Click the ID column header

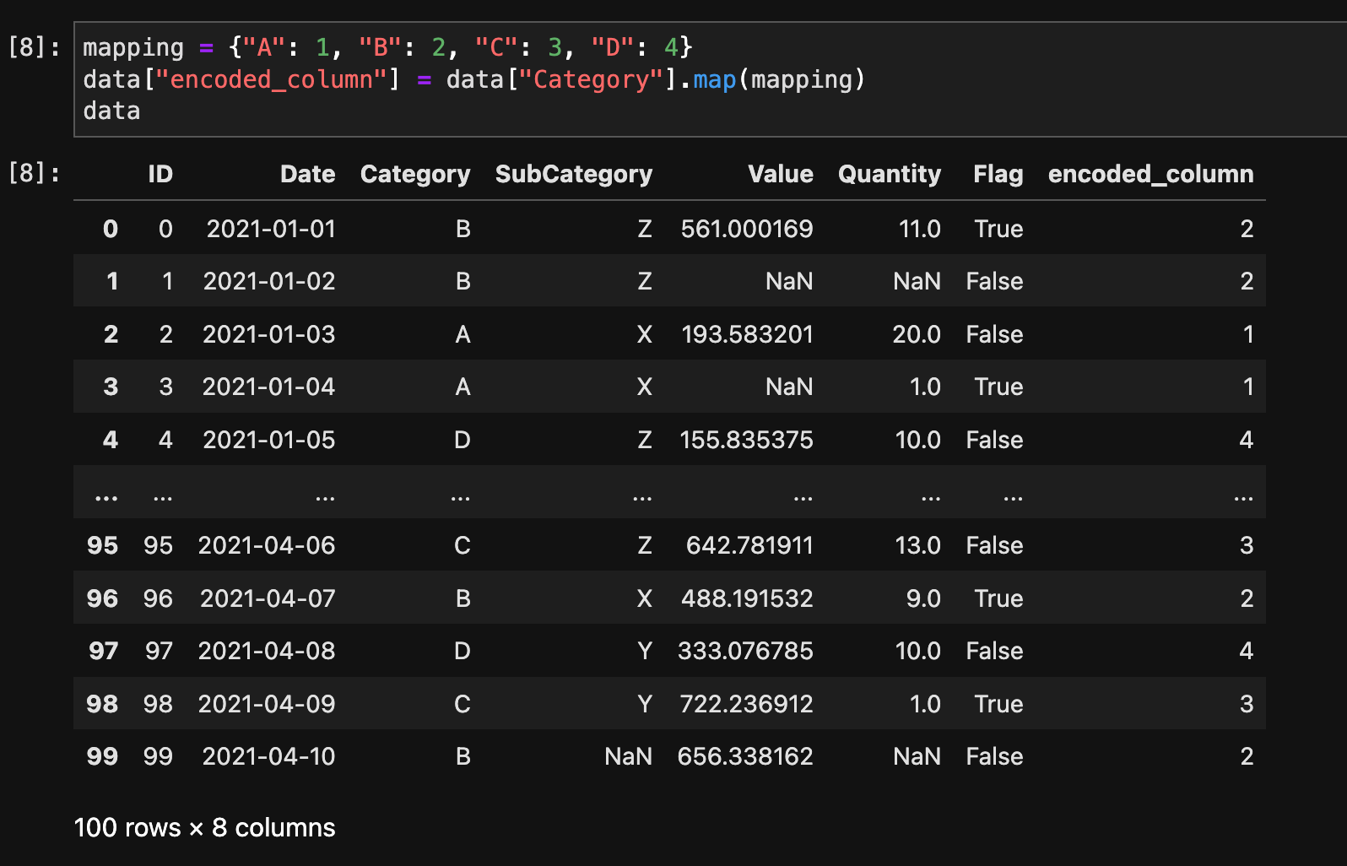[x=160, y=174]
